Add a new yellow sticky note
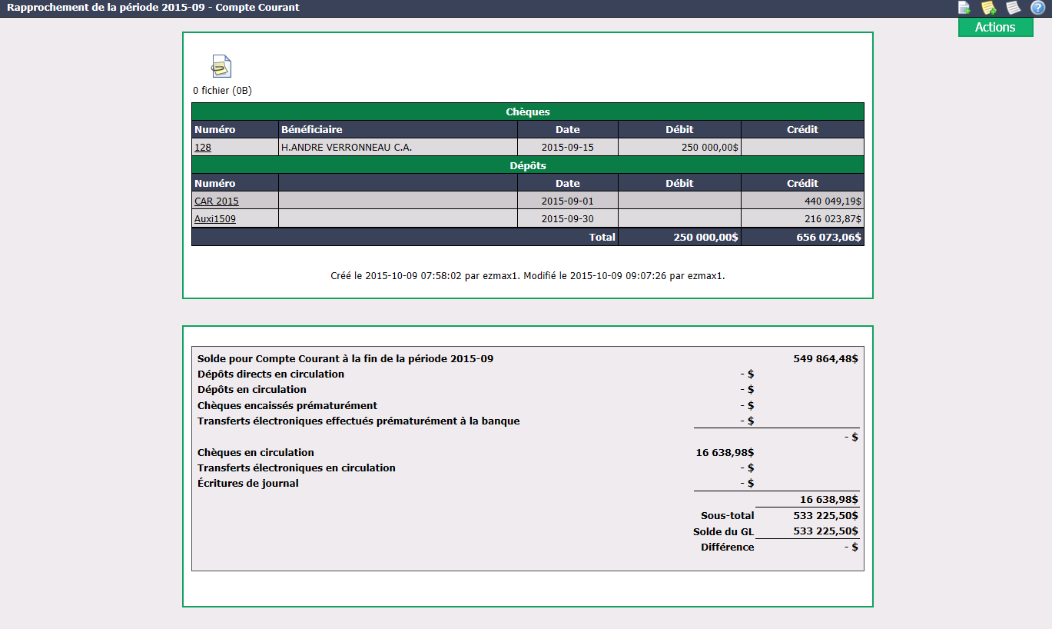 [x=988, y=8]
